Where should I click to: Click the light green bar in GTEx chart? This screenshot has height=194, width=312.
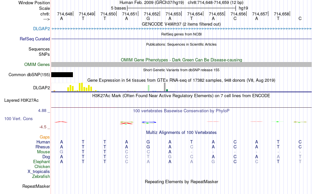coord(148,88)
